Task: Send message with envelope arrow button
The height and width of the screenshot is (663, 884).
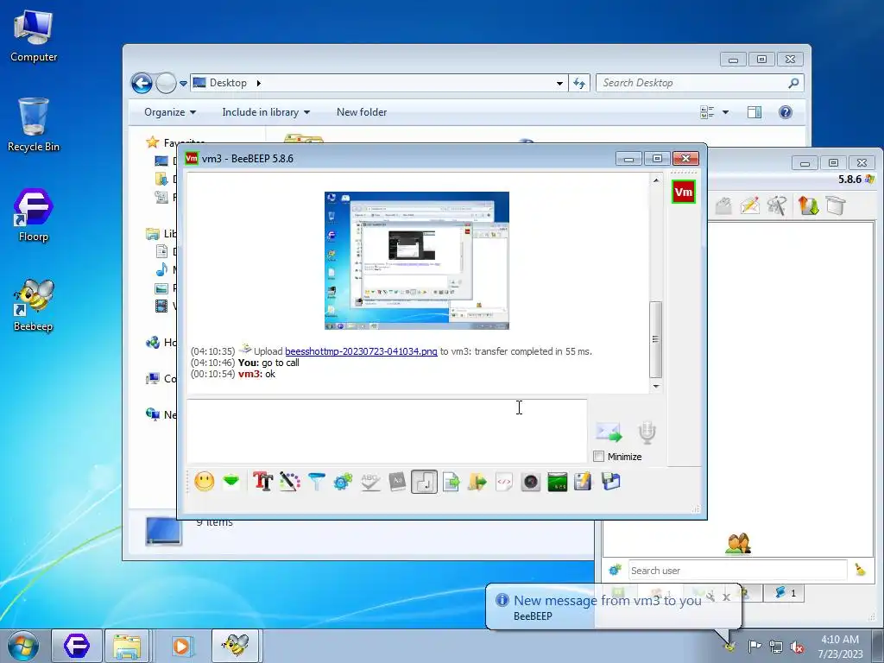Action: point(609,433)
